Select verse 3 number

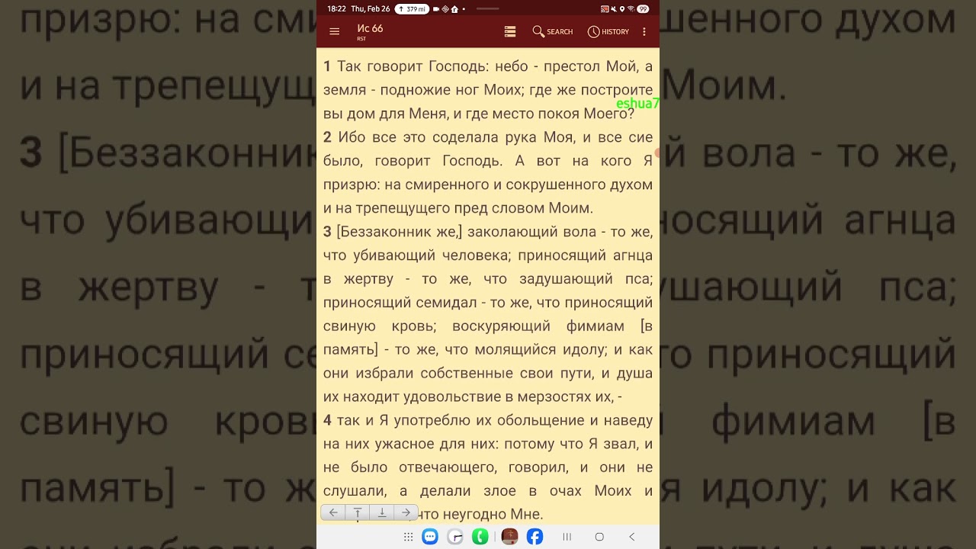327,232
